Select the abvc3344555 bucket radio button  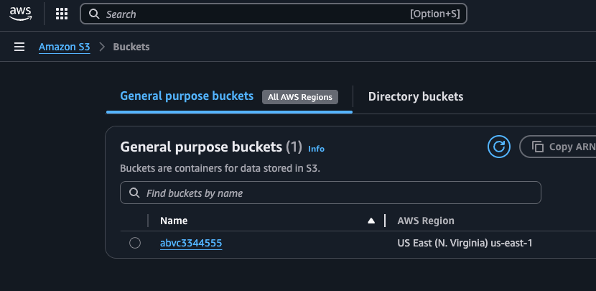coord(135,243)
